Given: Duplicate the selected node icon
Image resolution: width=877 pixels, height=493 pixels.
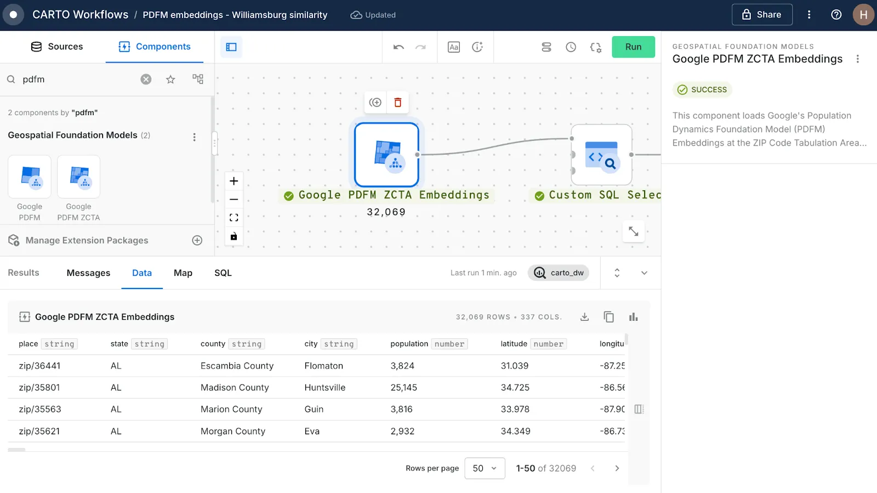Looking at the screenshot, I should coord(375,103).
